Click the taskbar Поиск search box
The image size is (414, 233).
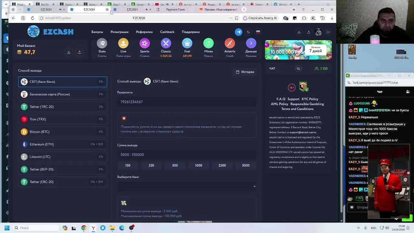37,228
